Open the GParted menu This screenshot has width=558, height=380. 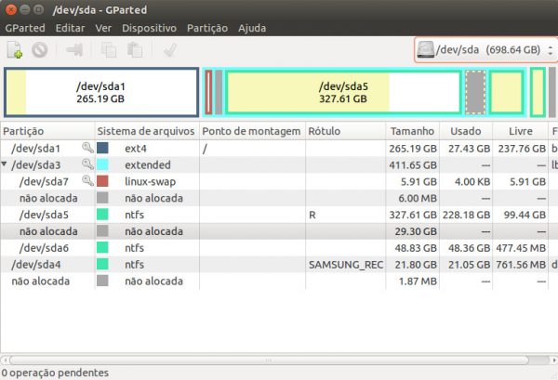point(25,28)
